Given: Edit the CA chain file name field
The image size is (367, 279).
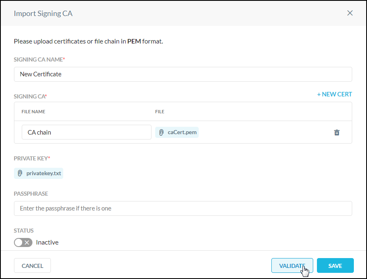Looking at the screenshot, I should [86, 133].
